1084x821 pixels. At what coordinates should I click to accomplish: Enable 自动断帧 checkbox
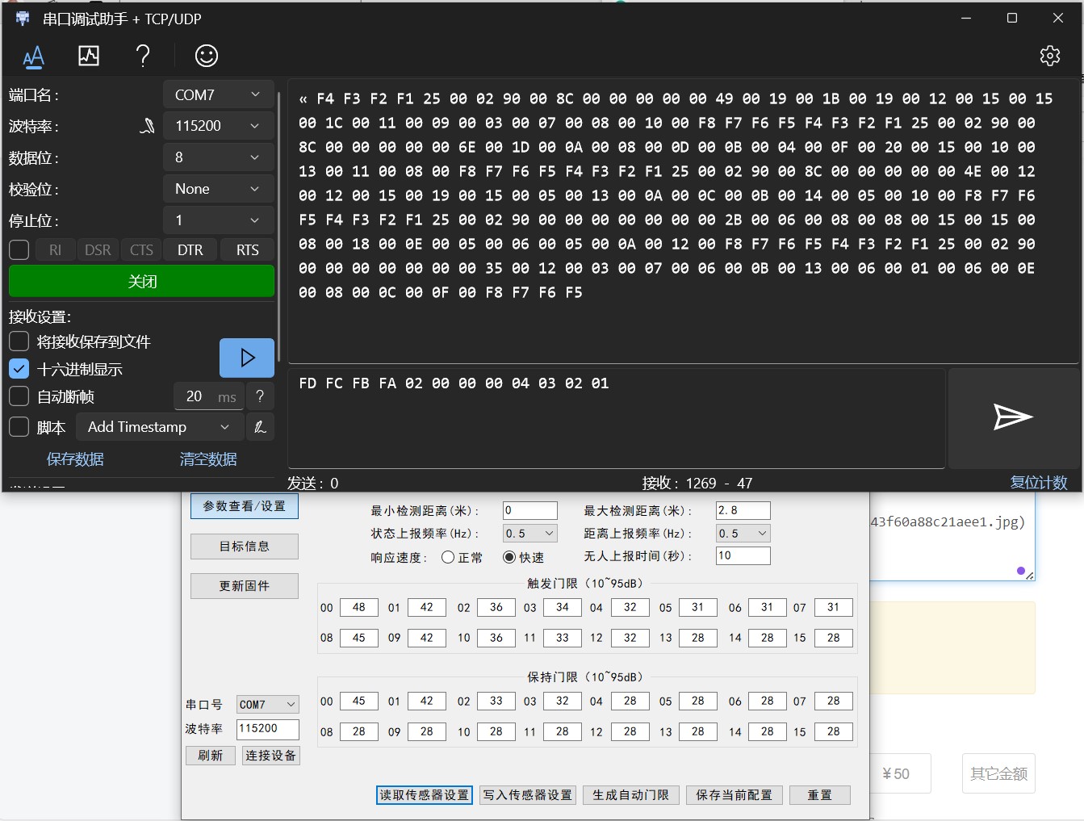coord(19,396)
